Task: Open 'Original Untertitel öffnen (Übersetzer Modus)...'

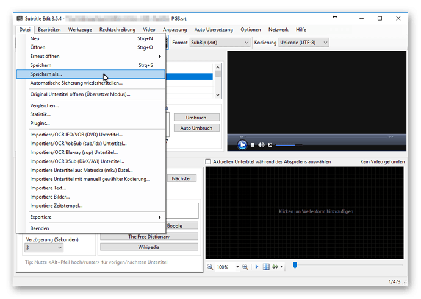Action: point(91,94)
